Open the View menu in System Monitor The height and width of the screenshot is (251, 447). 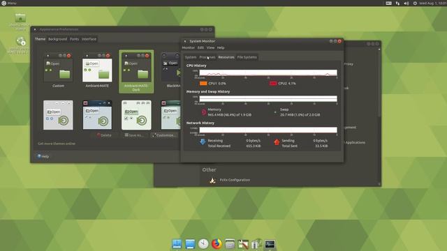(210, 48)
